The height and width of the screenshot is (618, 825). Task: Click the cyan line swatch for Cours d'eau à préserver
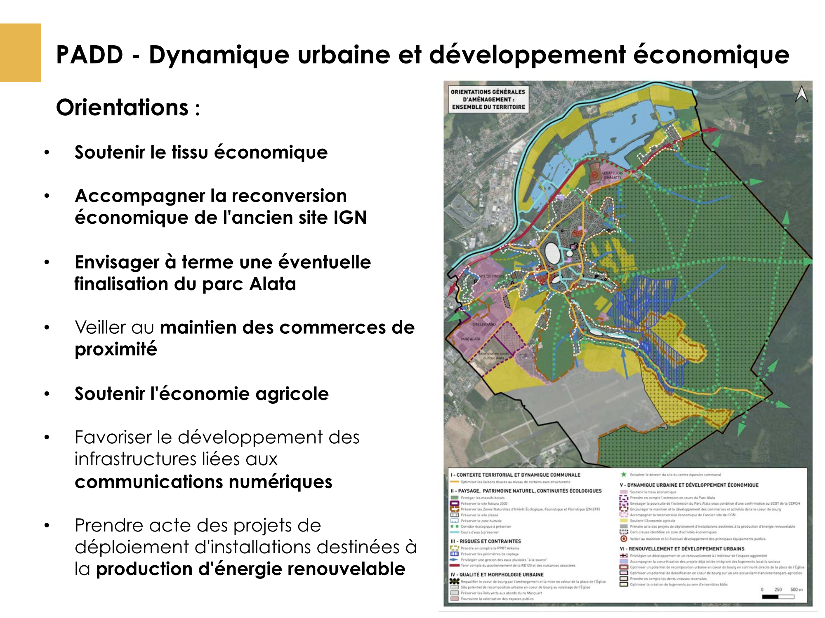coord(455,532)
